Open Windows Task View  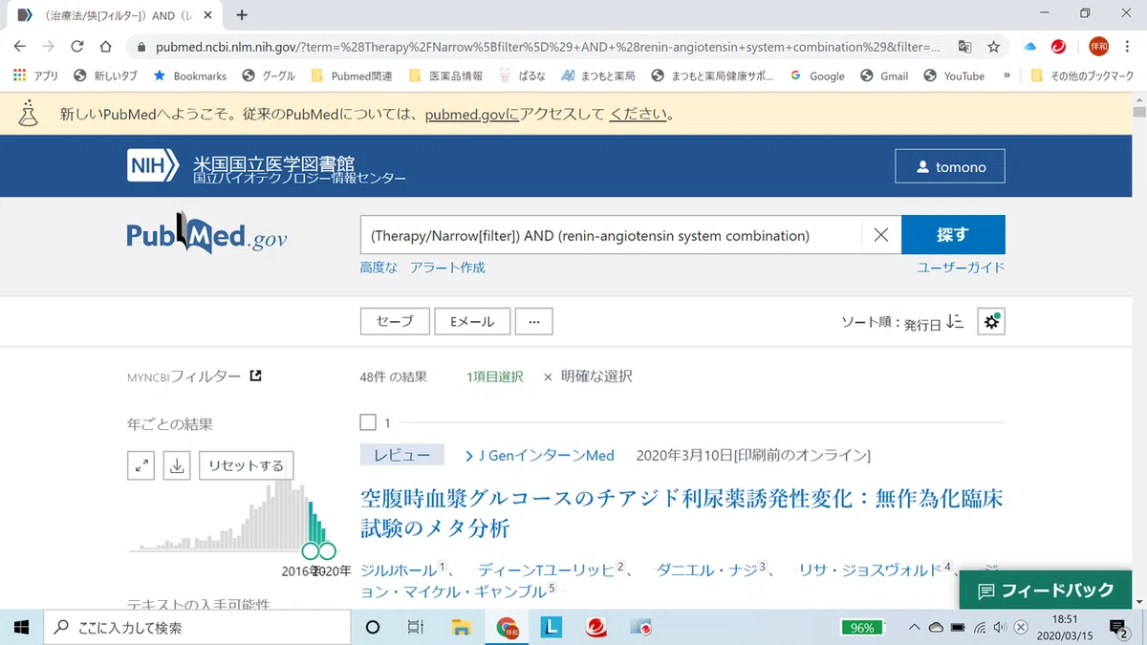[x=416, y=628]
